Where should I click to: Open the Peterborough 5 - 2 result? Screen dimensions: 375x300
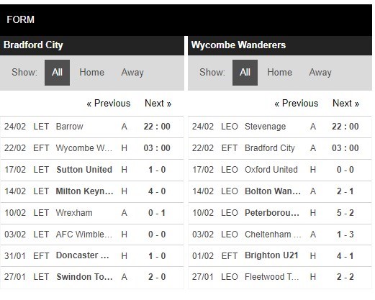(x=280, y=213)
